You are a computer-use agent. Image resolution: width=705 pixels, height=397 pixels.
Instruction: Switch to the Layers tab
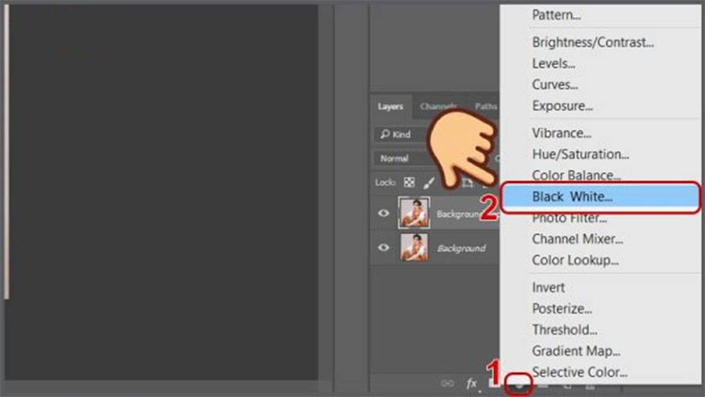tap(390, 106)
